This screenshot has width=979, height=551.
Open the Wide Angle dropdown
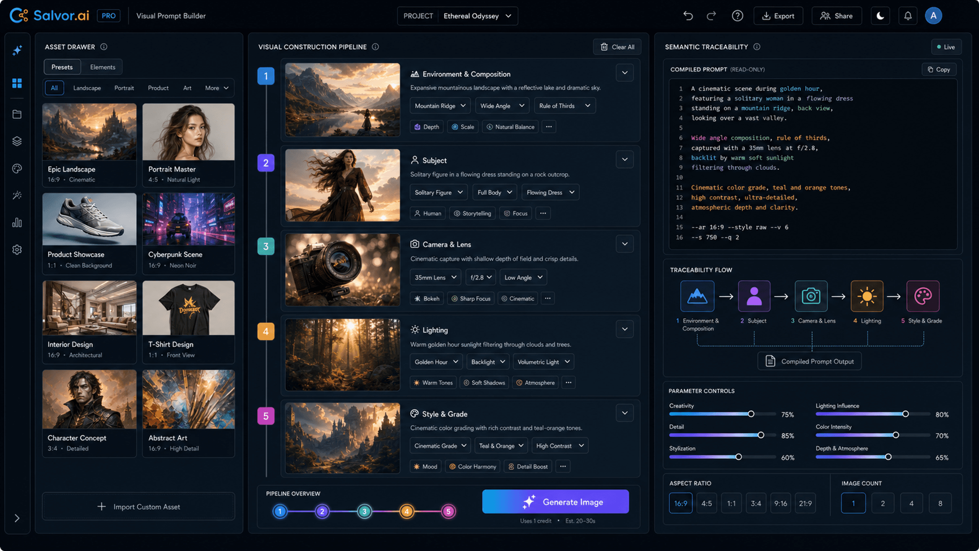(502, 106)
